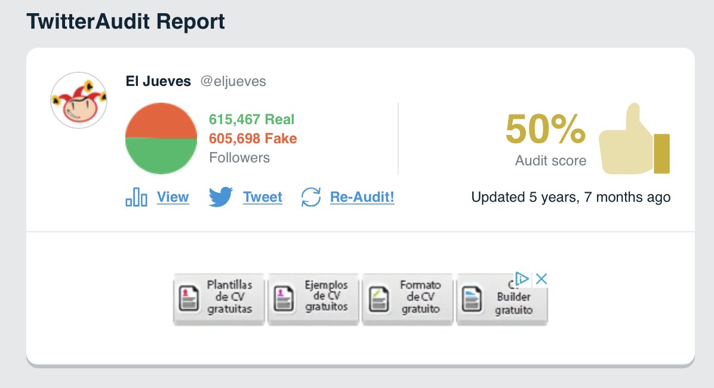Close the ad with the X icon
The image size is (714, 388).
[541, 279]
